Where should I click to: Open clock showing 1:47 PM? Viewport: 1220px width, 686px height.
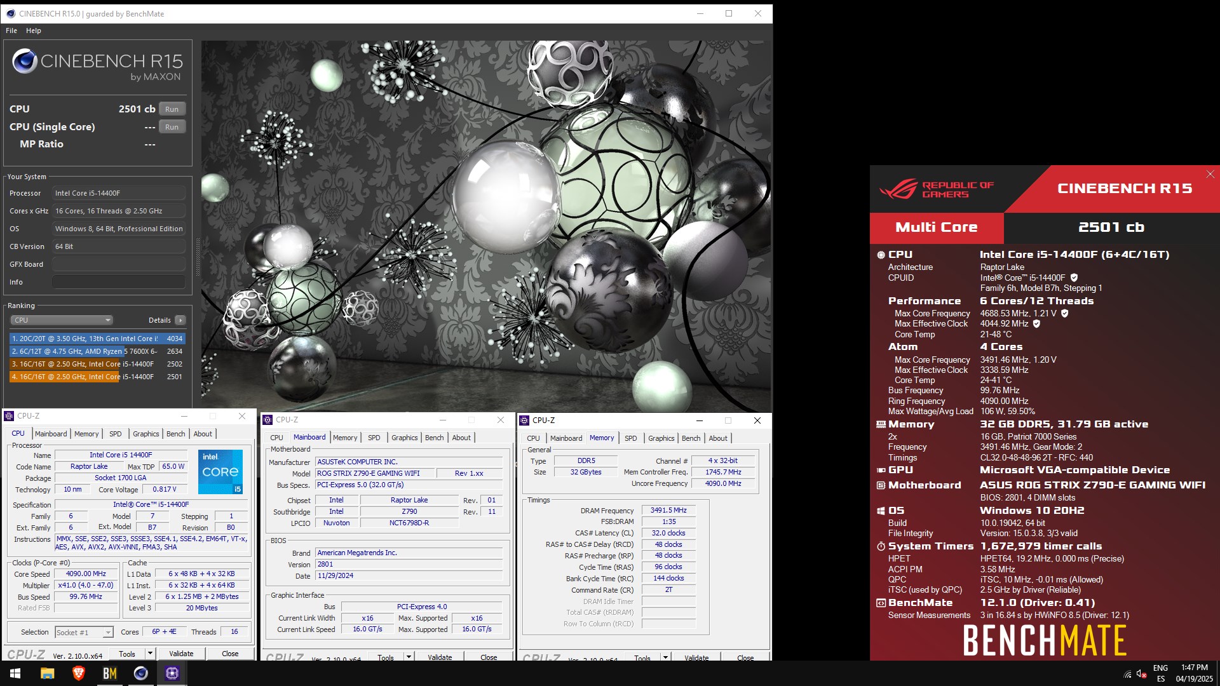(x=1195, y=673)
